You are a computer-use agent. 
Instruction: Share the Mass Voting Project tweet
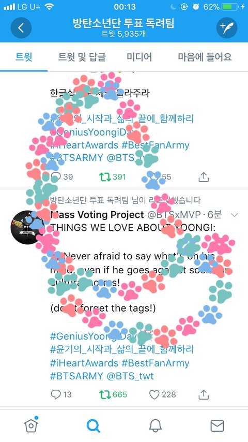click(x=204, y=394)
